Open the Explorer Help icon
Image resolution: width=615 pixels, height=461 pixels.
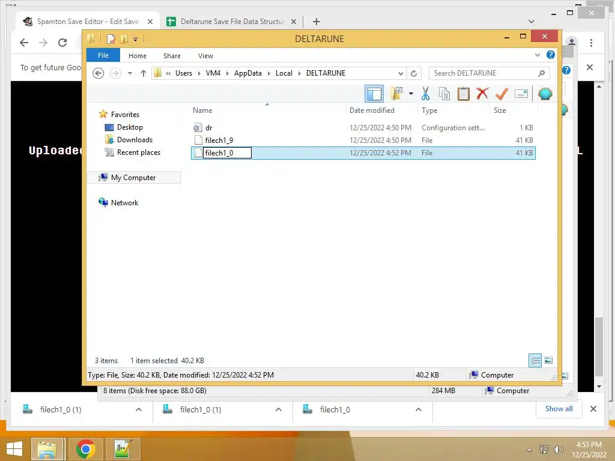point(551,55)
